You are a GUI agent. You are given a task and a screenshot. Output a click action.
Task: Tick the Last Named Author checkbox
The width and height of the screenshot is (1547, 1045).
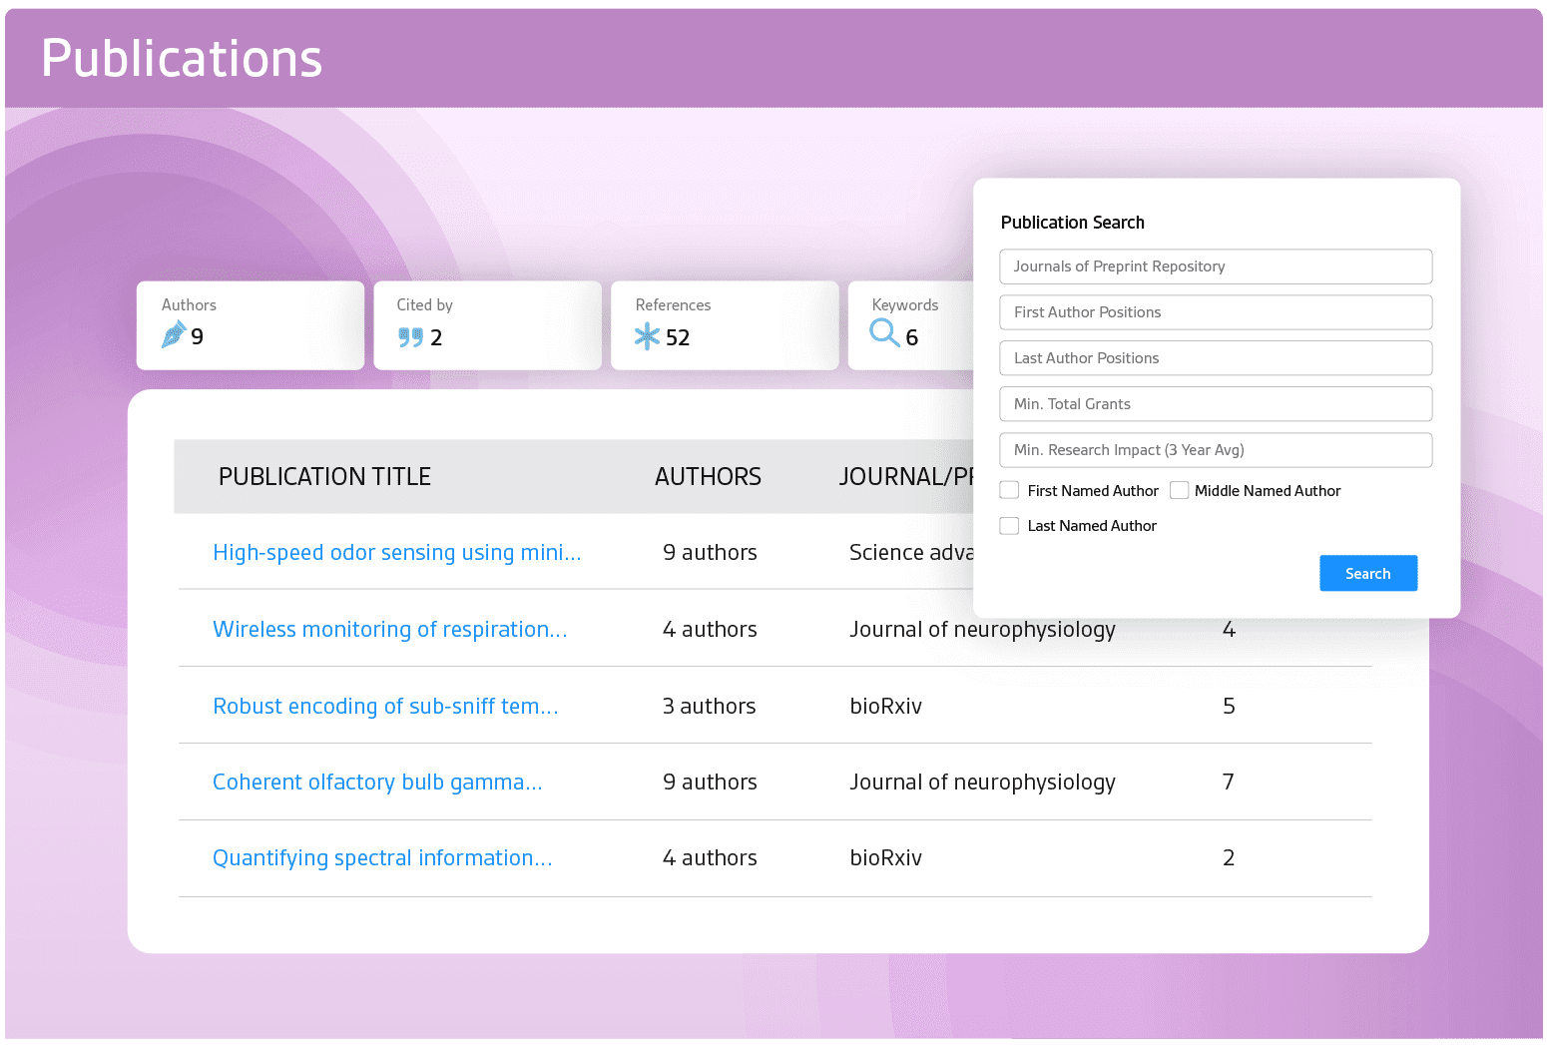[x=1009, y=525]
